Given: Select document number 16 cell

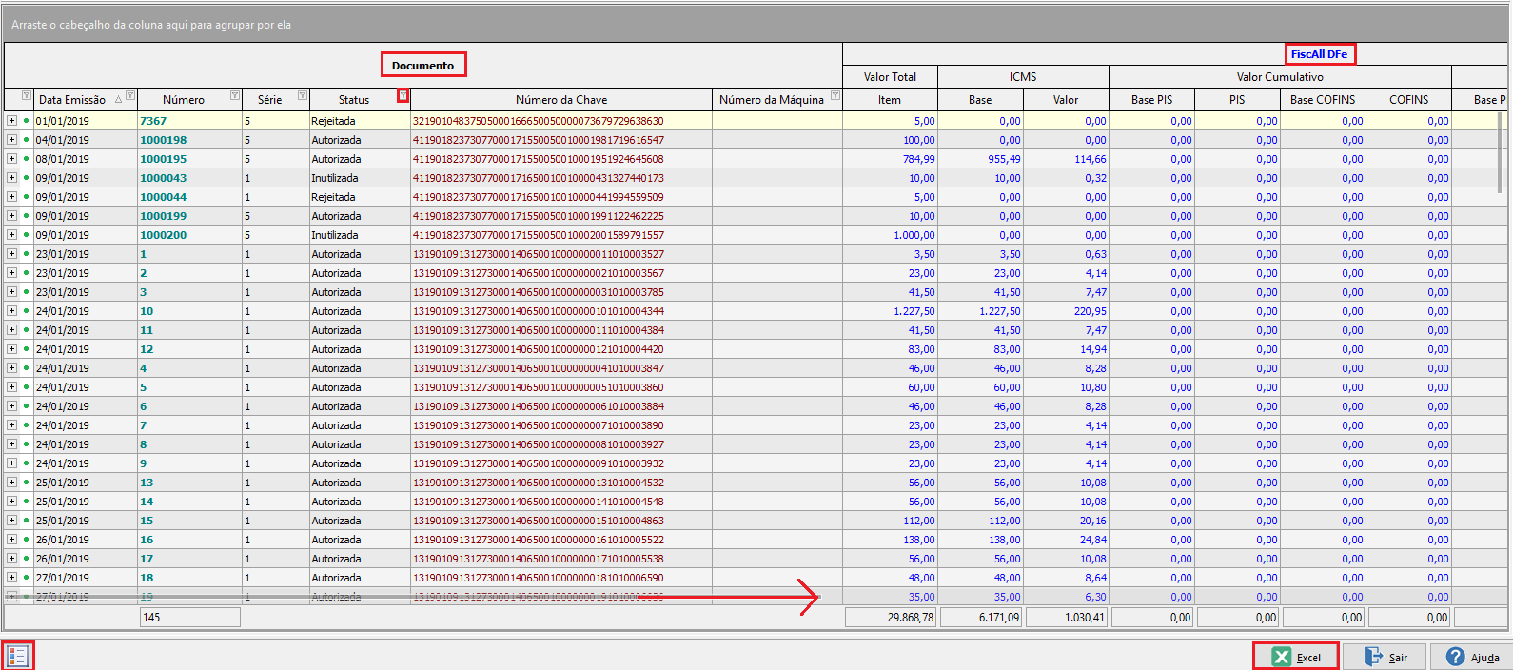Looking at the screenshot, I should pyautogui.click(x=189, y=540).
